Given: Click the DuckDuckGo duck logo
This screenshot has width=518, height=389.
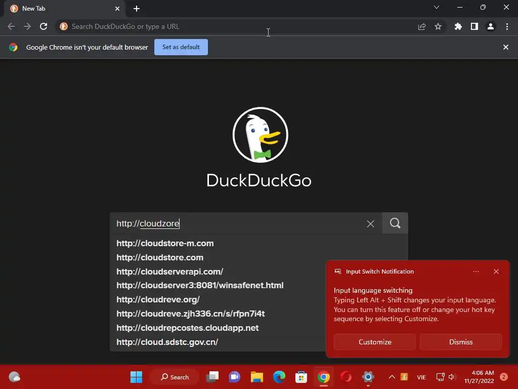Looking at the screenshot, I should click(261, 135).
